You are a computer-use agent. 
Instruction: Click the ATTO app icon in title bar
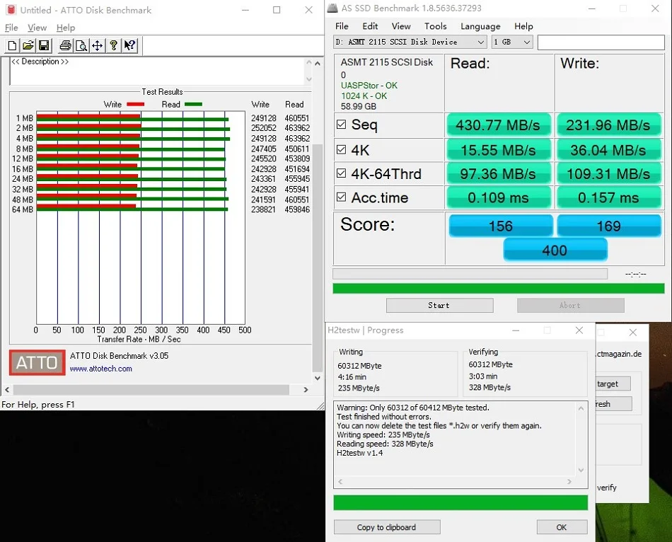coord(11,9)
